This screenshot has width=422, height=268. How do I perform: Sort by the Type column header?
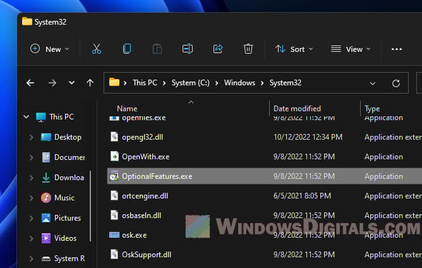372,109
